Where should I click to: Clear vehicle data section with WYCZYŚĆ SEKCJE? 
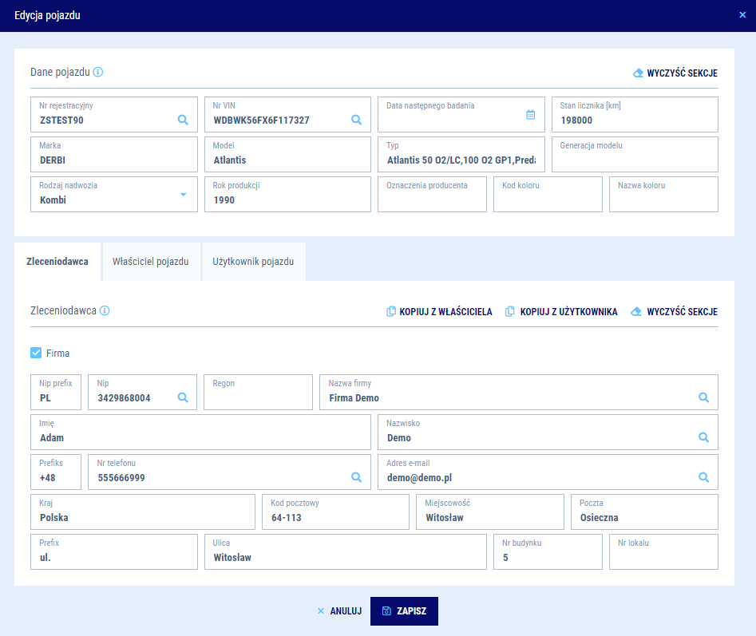(675, 73)
